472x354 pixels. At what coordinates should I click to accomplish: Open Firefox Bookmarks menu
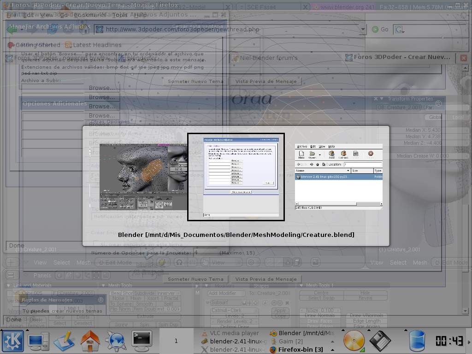tap(90, 15)
